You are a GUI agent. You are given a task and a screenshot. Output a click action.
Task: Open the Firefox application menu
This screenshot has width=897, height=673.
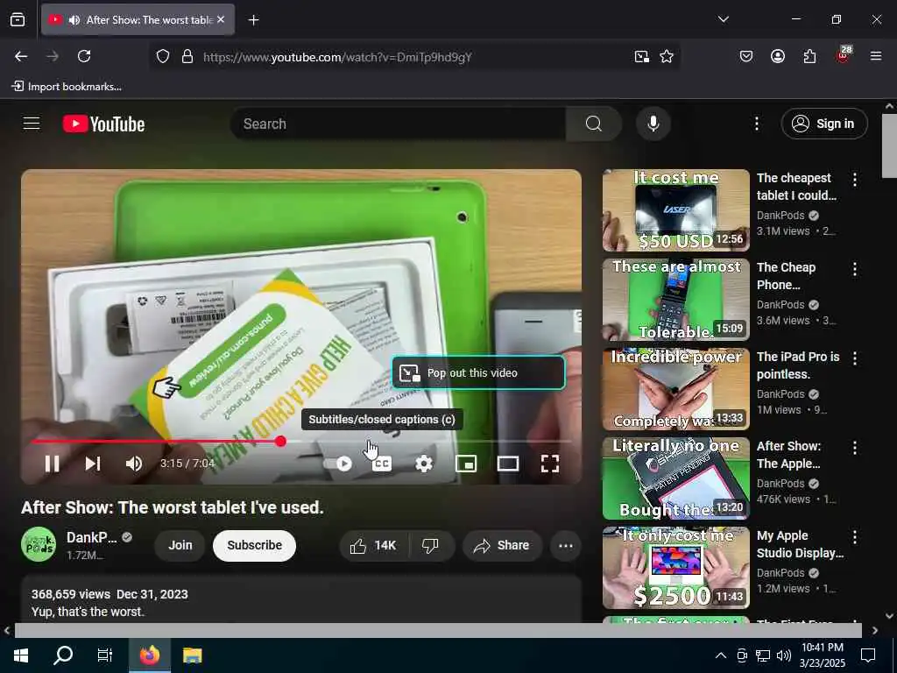click(876, 56)
